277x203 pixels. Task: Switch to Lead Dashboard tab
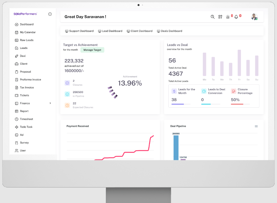point(110,31)
